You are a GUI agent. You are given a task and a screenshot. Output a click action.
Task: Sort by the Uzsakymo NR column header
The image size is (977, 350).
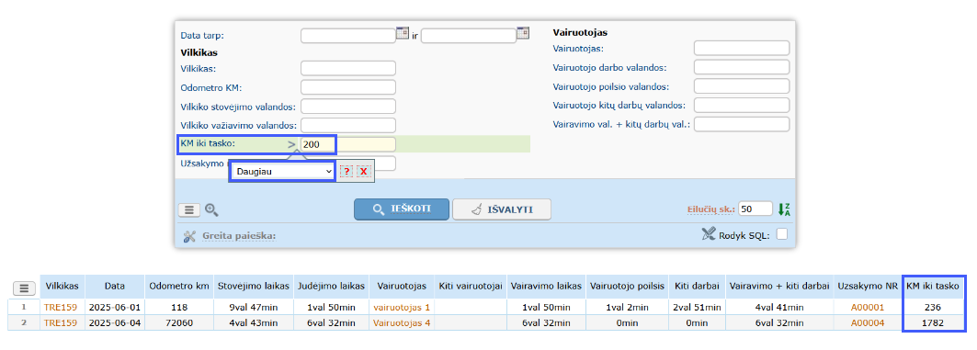pyautogui.click(x=868, y=287)
